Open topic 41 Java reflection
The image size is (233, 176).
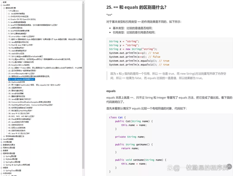click(18, 122)
